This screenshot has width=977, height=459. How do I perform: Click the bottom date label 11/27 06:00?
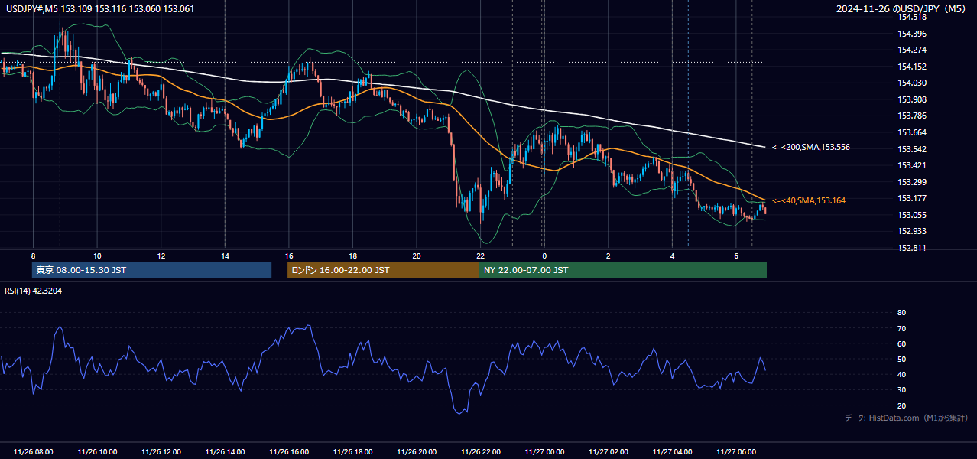coord(736,452)
